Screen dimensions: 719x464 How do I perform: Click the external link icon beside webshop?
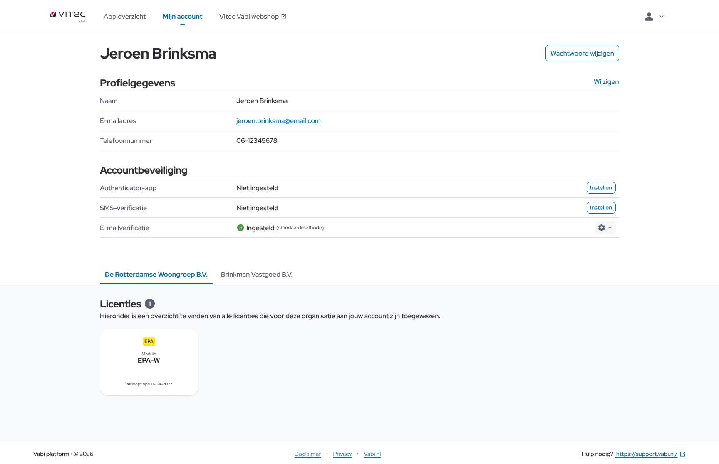click(284, 16)
